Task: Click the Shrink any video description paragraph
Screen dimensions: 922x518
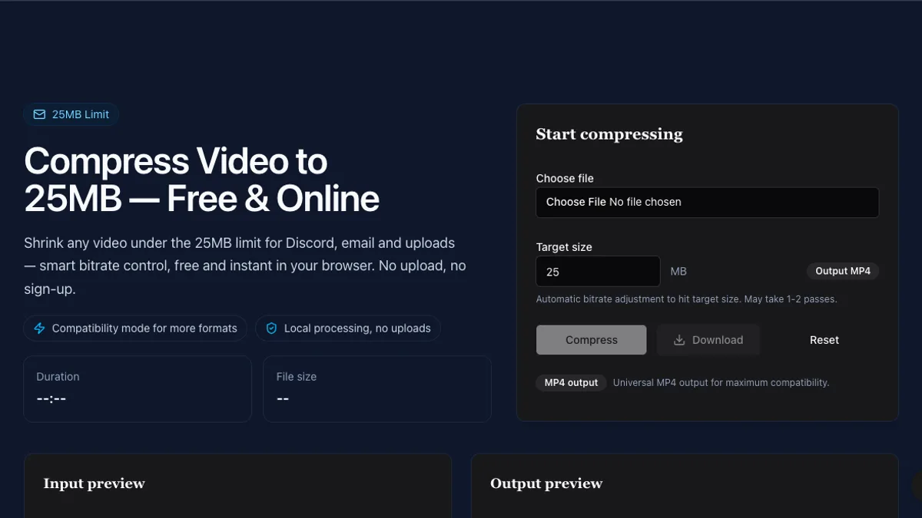Action: point(245,266)
